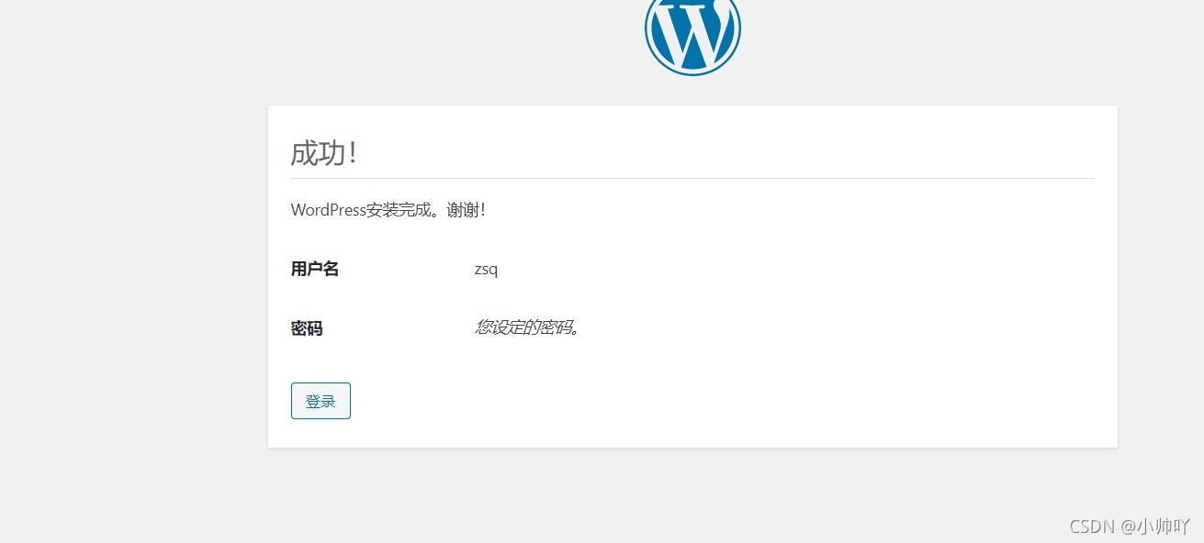The image size is (1204, 543).
Task: Click the WordPress安装完成 message text
Action: (388, 209)
